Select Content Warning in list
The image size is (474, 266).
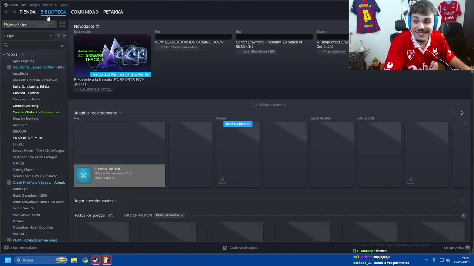tap(26, 106)
